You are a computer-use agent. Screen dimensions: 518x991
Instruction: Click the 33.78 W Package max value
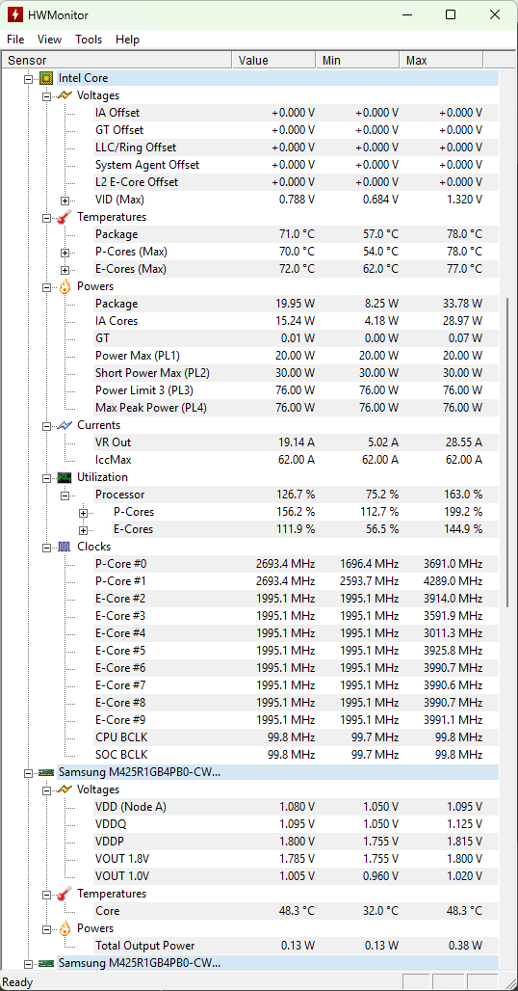pos(462,304)
